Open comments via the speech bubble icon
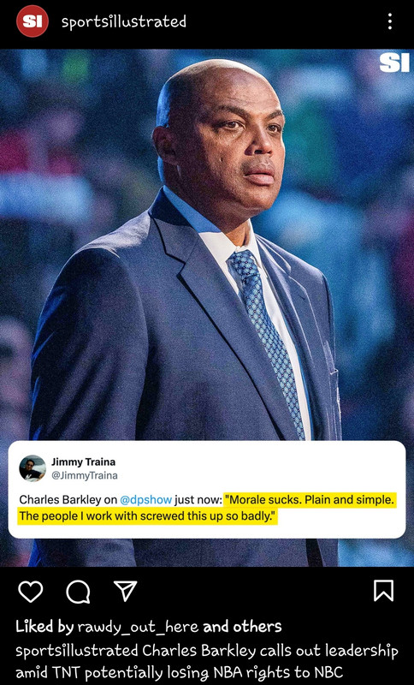This screenshot has width=414, height=685. pos(78,592)
